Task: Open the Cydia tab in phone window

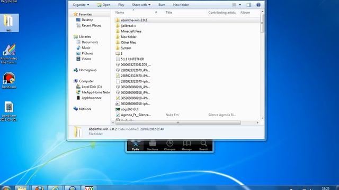Action: 136,146
